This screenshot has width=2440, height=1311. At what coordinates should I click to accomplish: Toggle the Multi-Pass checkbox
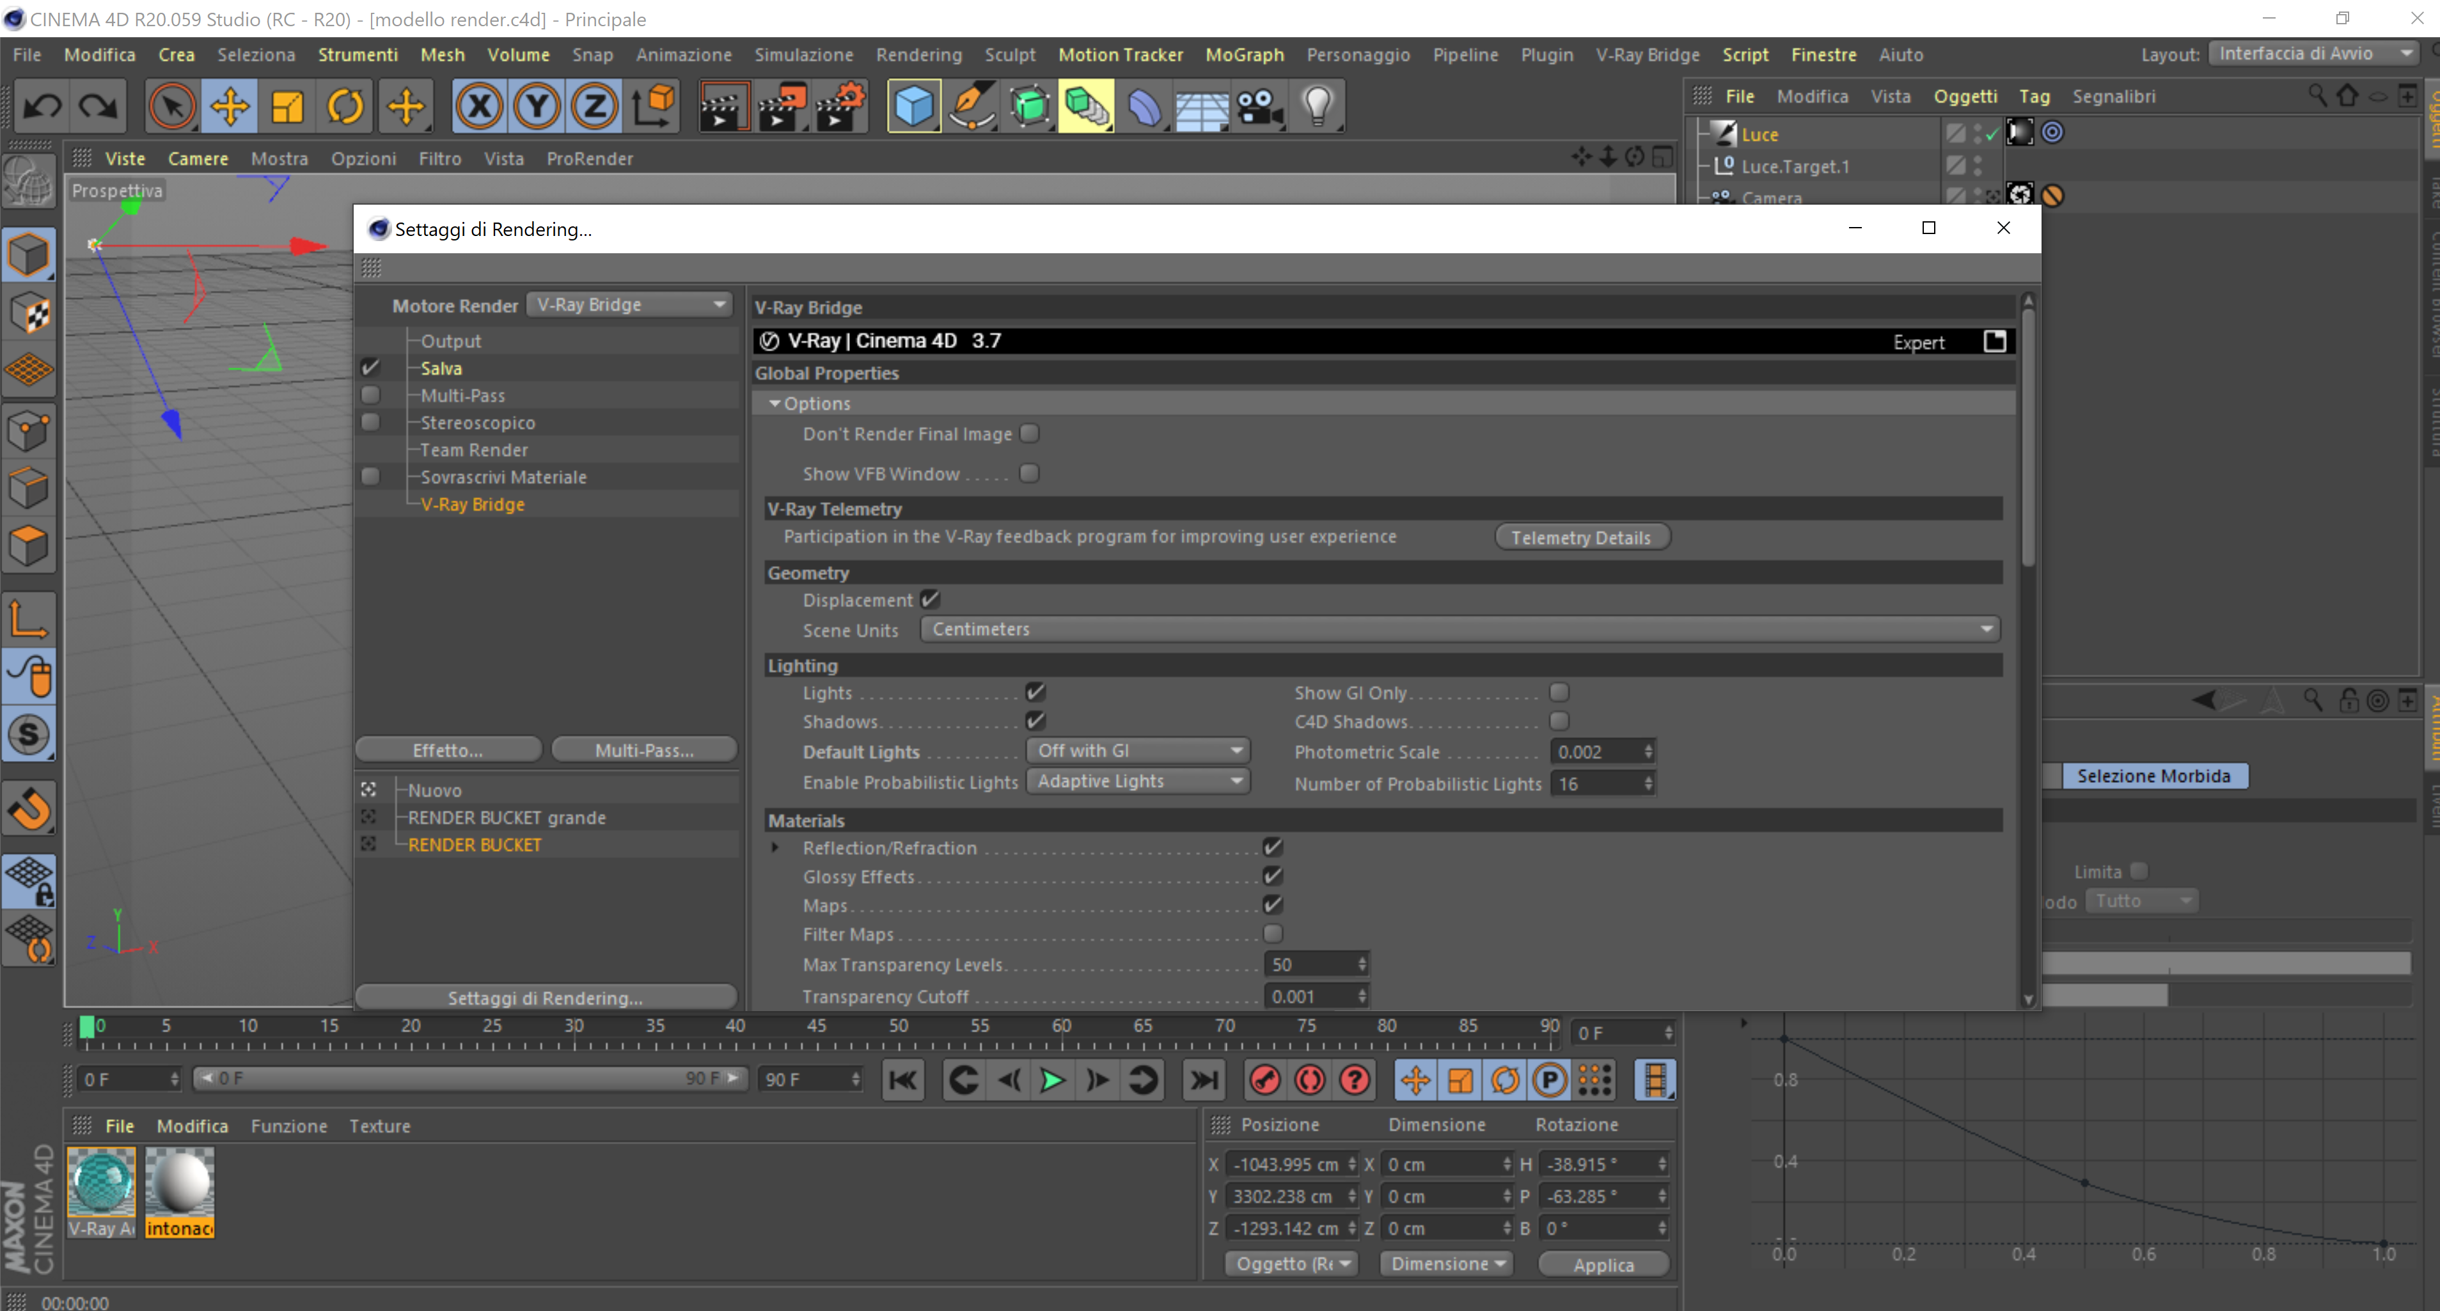(x=370, y=395)
